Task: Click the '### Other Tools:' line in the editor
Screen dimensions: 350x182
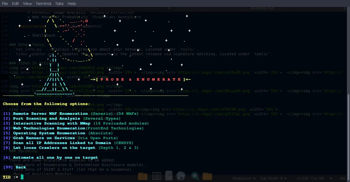Action: coord(27,45)
